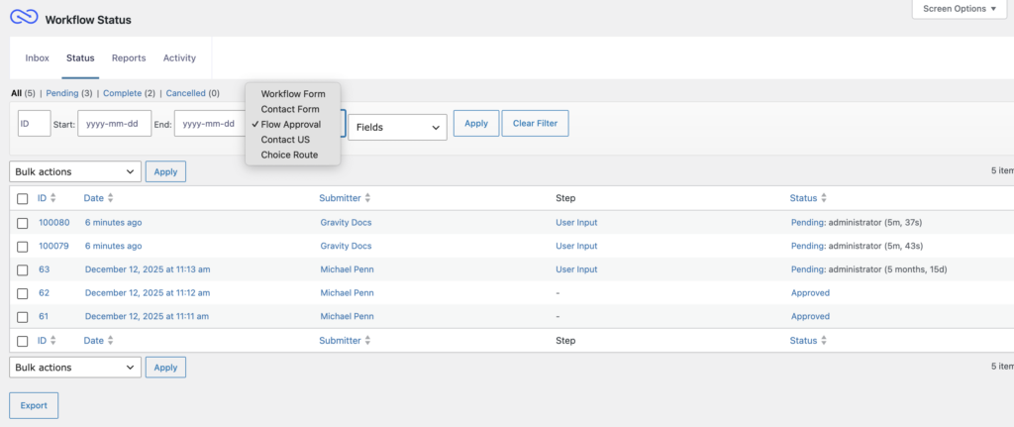Click Pending status with 5m, 43s
The image size is (1014, 427).
(808, 247)
